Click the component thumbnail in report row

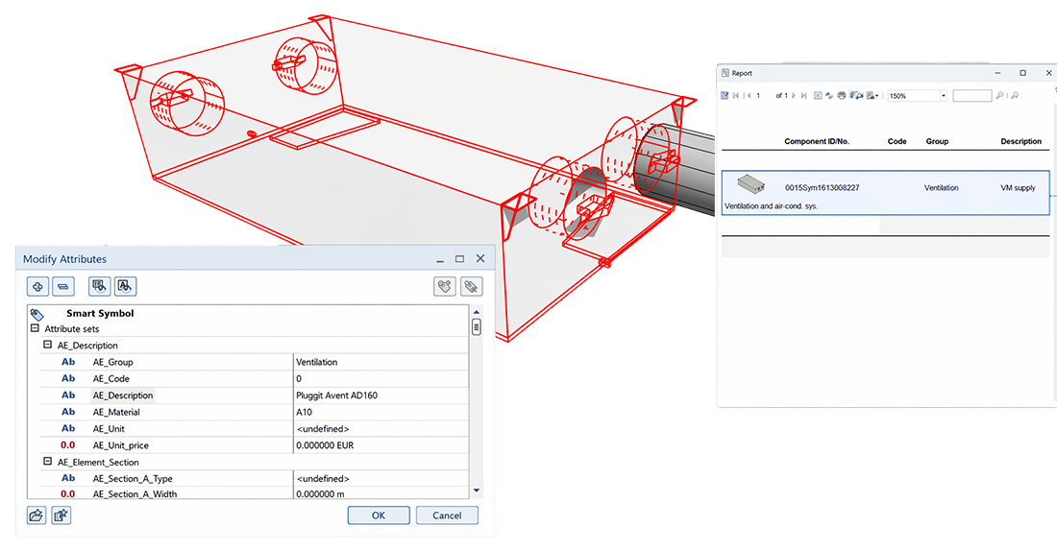coord(750,183)
